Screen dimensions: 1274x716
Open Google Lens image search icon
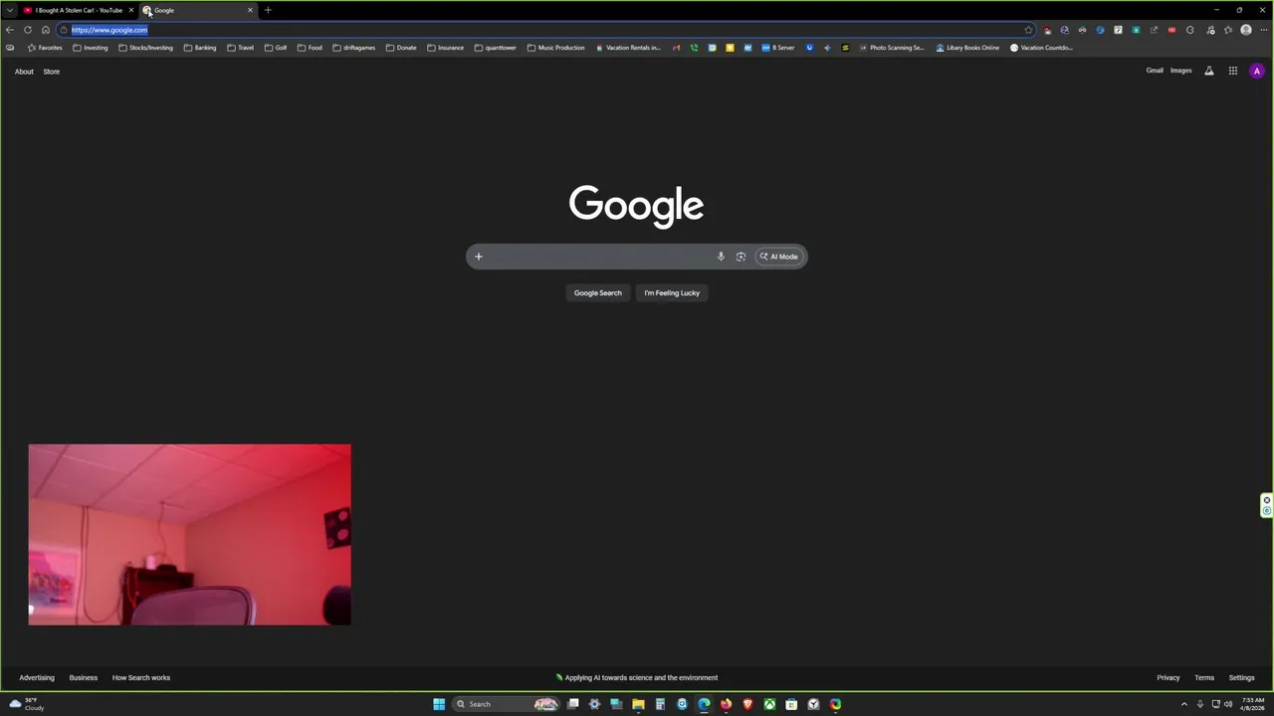(x=741, y=257)
